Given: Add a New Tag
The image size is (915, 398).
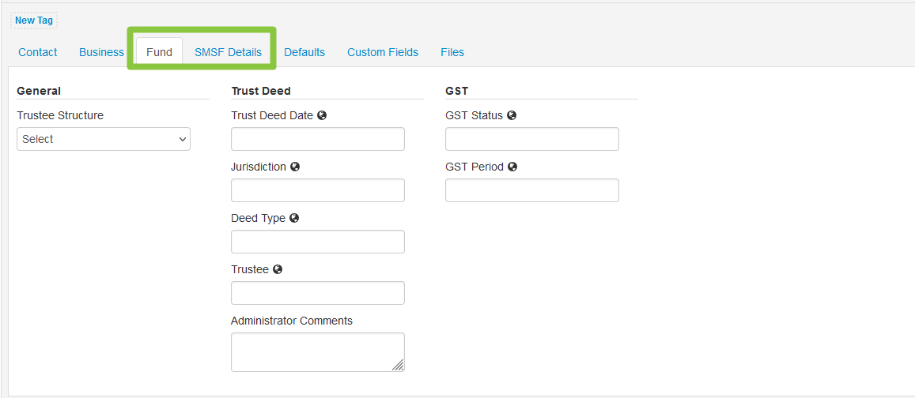Looking at the screenshot, I should pos(34,21).
